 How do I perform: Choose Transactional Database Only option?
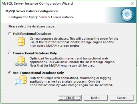coord(10,53)
